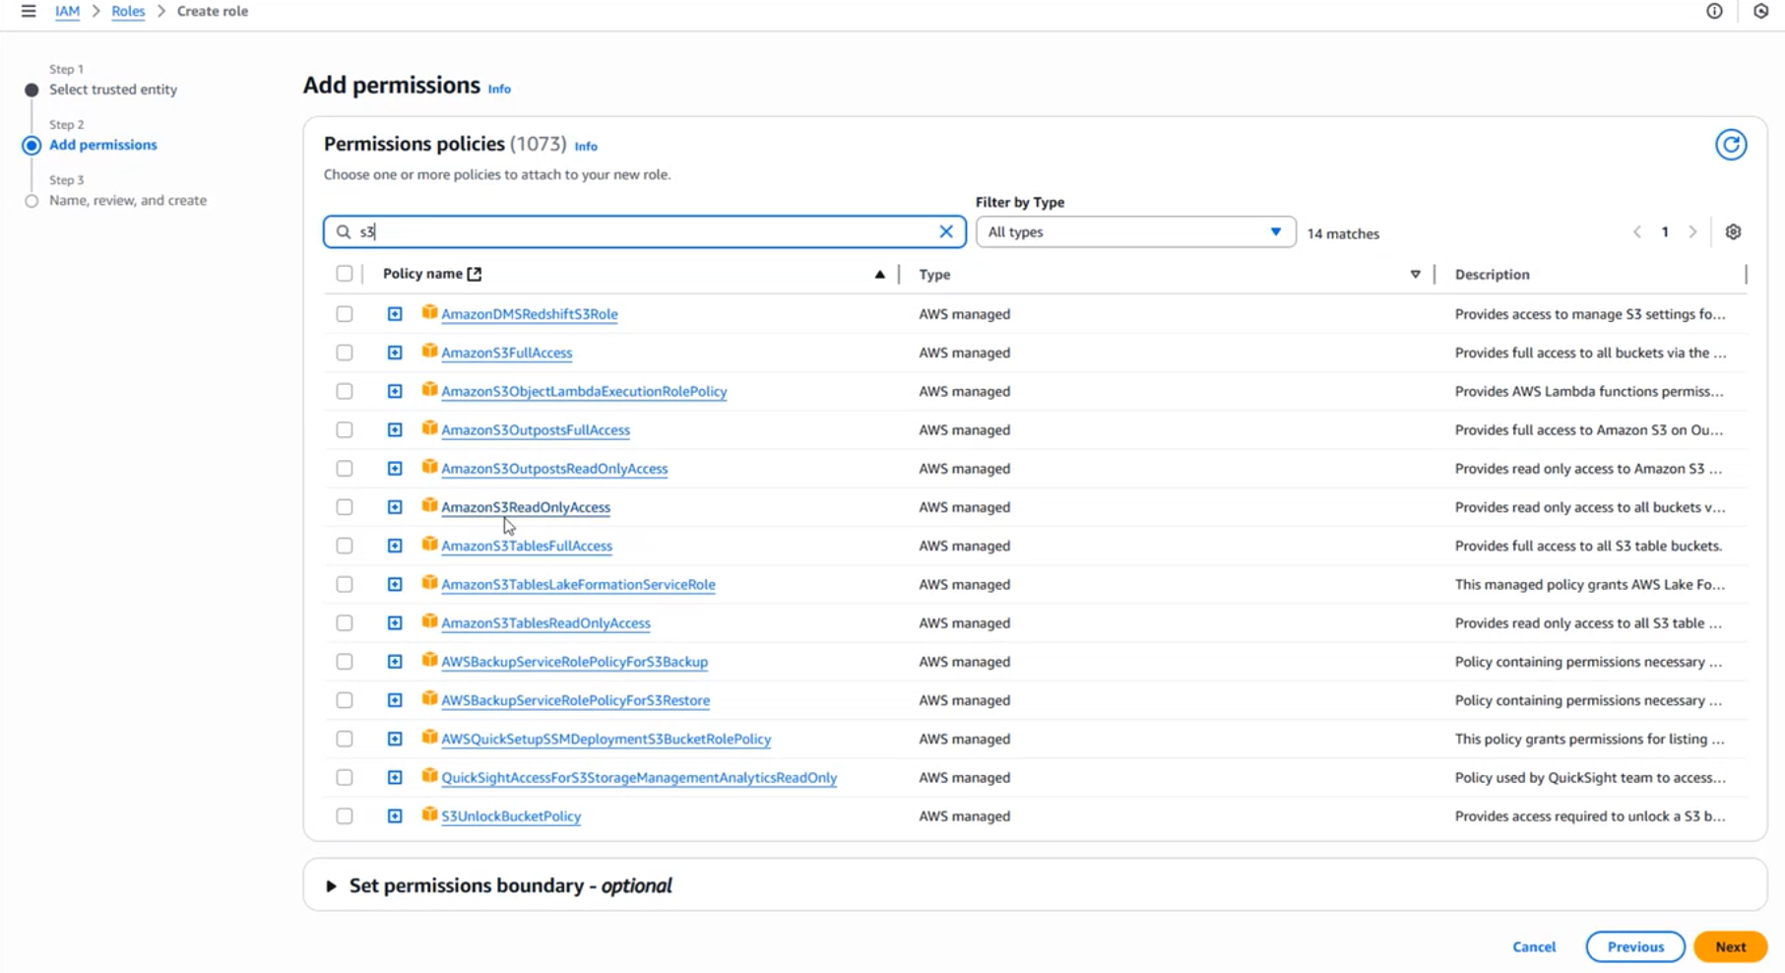The height and width of the screenshot is (973, 1785).
Task: Open AWSQuickSetupSSMDeploymentS3BucketRolePolicy link
Action: pos(606,739)
